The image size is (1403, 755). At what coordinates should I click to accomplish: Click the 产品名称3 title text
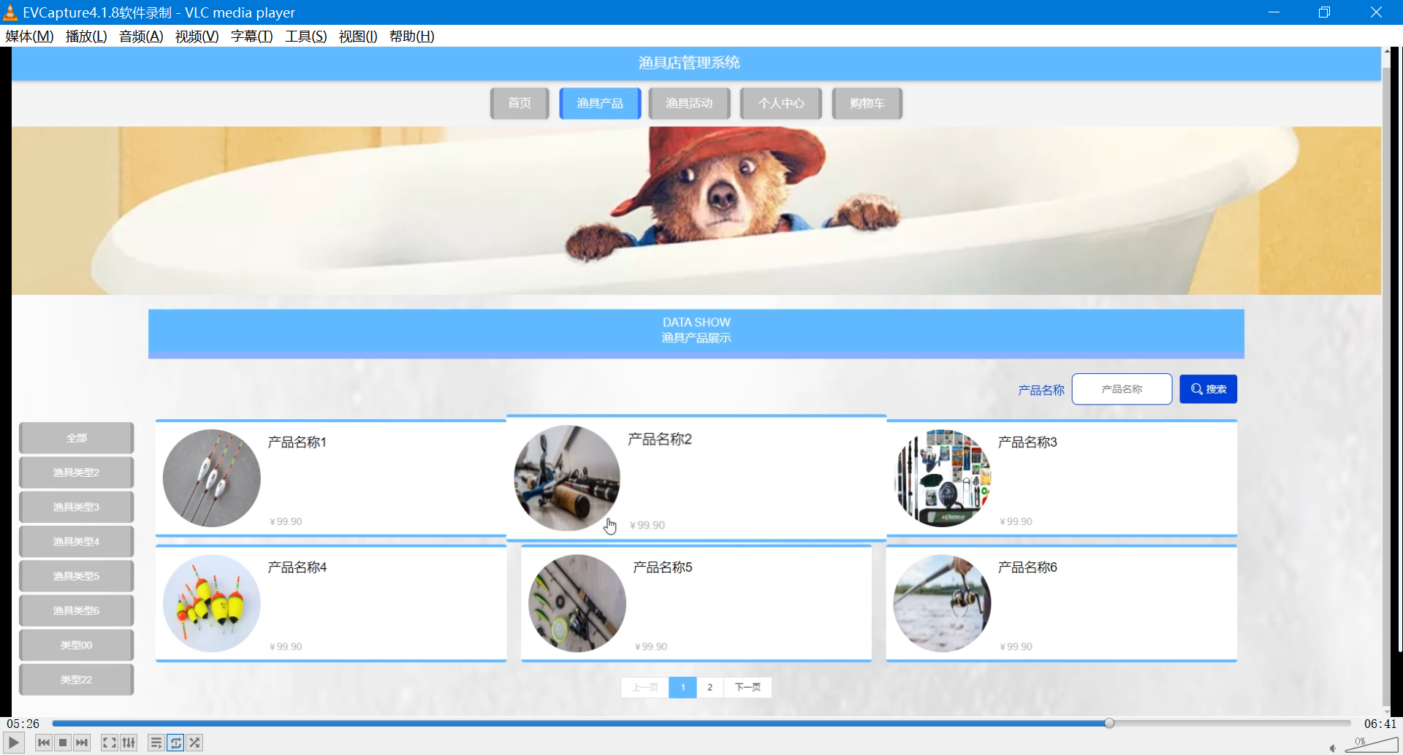(x=1027, y=442)
